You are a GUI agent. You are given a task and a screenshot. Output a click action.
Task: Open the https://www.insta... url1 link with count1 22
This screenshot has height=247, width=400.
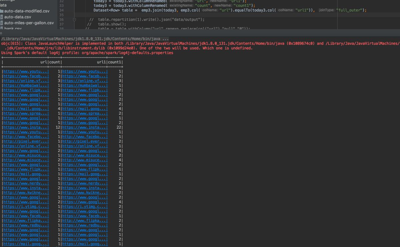85,127
